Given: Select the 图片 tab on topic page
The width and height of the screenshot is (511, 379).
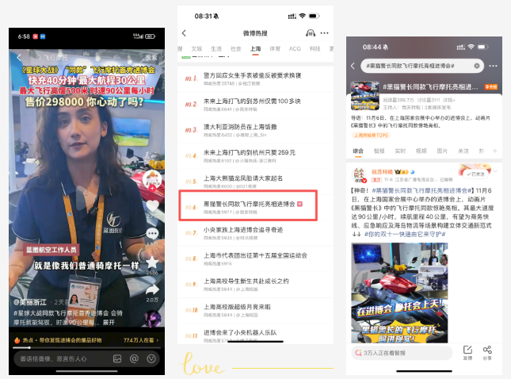Looking at the screenshot, I should click(x=442, y=151).
